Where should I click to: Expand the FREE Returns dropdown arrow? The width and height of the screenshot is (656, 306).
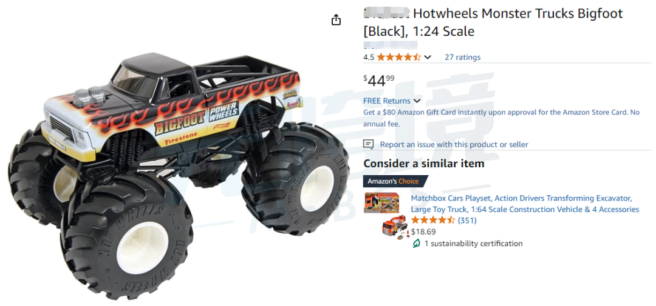[x=417, y=101]
